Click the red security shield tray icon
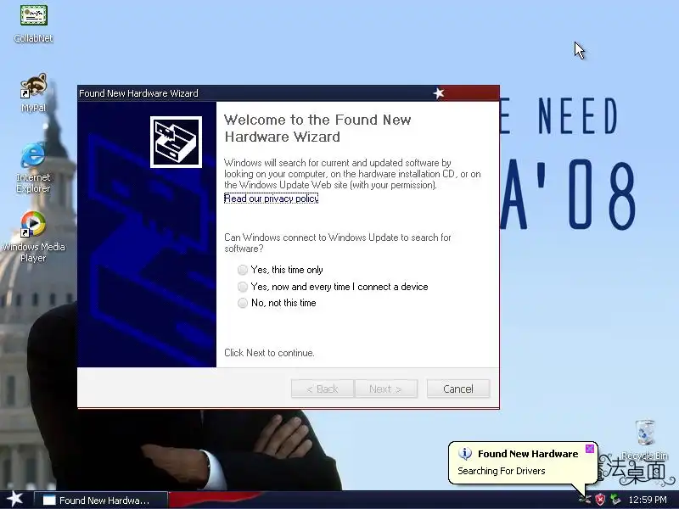The image size is (679, 509). [x=600, y=500]
